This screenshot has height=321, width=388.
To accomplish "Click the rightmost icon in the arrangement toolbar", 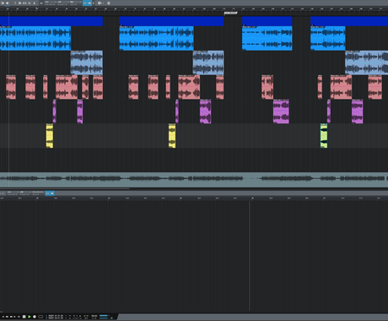I will click(109, 3).
